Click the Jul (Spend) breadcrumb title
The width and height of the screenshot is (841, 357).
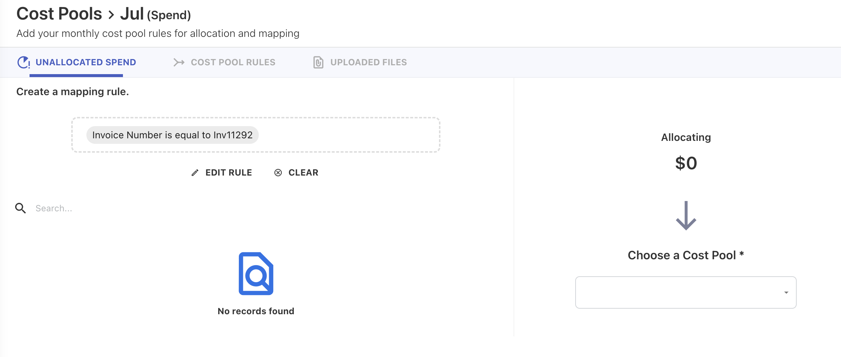click(x=155, y=14)
